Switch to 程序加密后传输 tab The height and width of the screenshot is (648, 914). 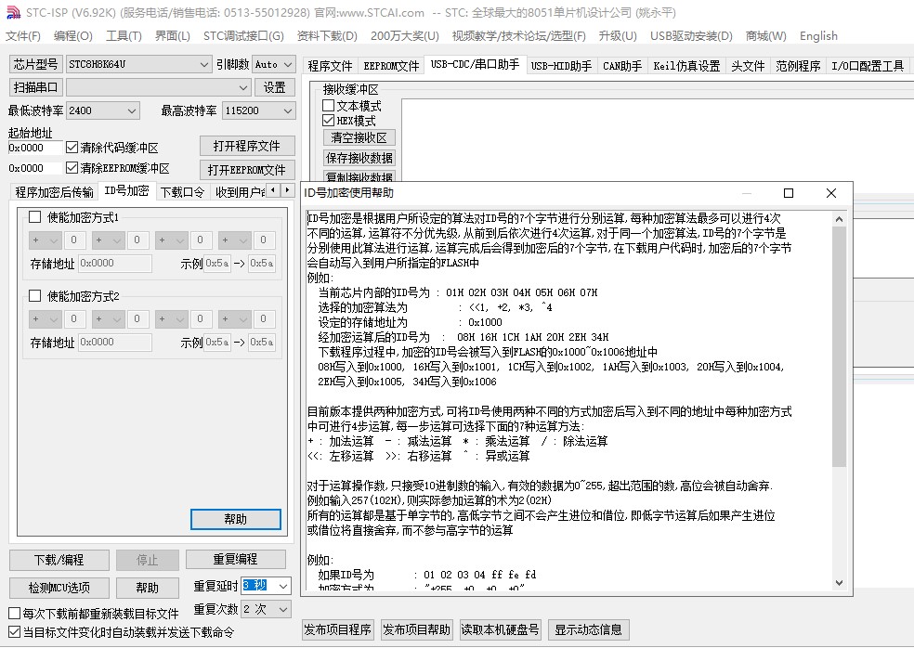[54, 192]
